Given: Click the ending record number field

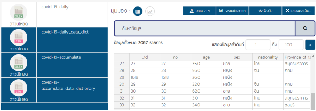Looking at the screenshot, I should point(291,45).
